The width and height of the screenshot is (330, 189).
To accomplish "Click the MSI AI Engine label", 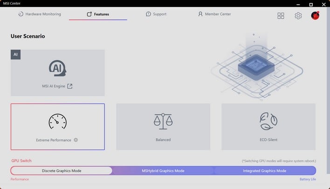I will (x=54, y=86).
